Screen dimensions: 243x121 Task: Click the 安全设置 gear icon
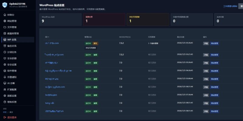(x=5, y=64)
